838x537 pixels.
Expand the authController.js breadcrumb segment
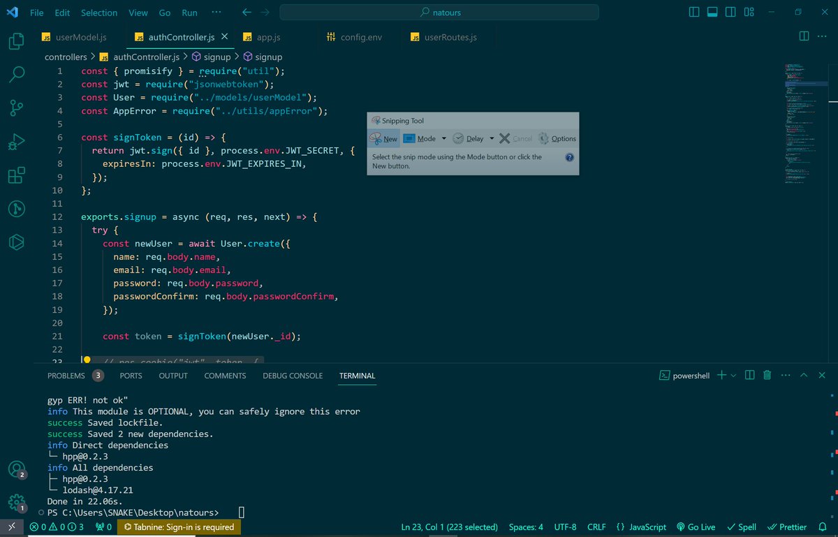point(140,57)
